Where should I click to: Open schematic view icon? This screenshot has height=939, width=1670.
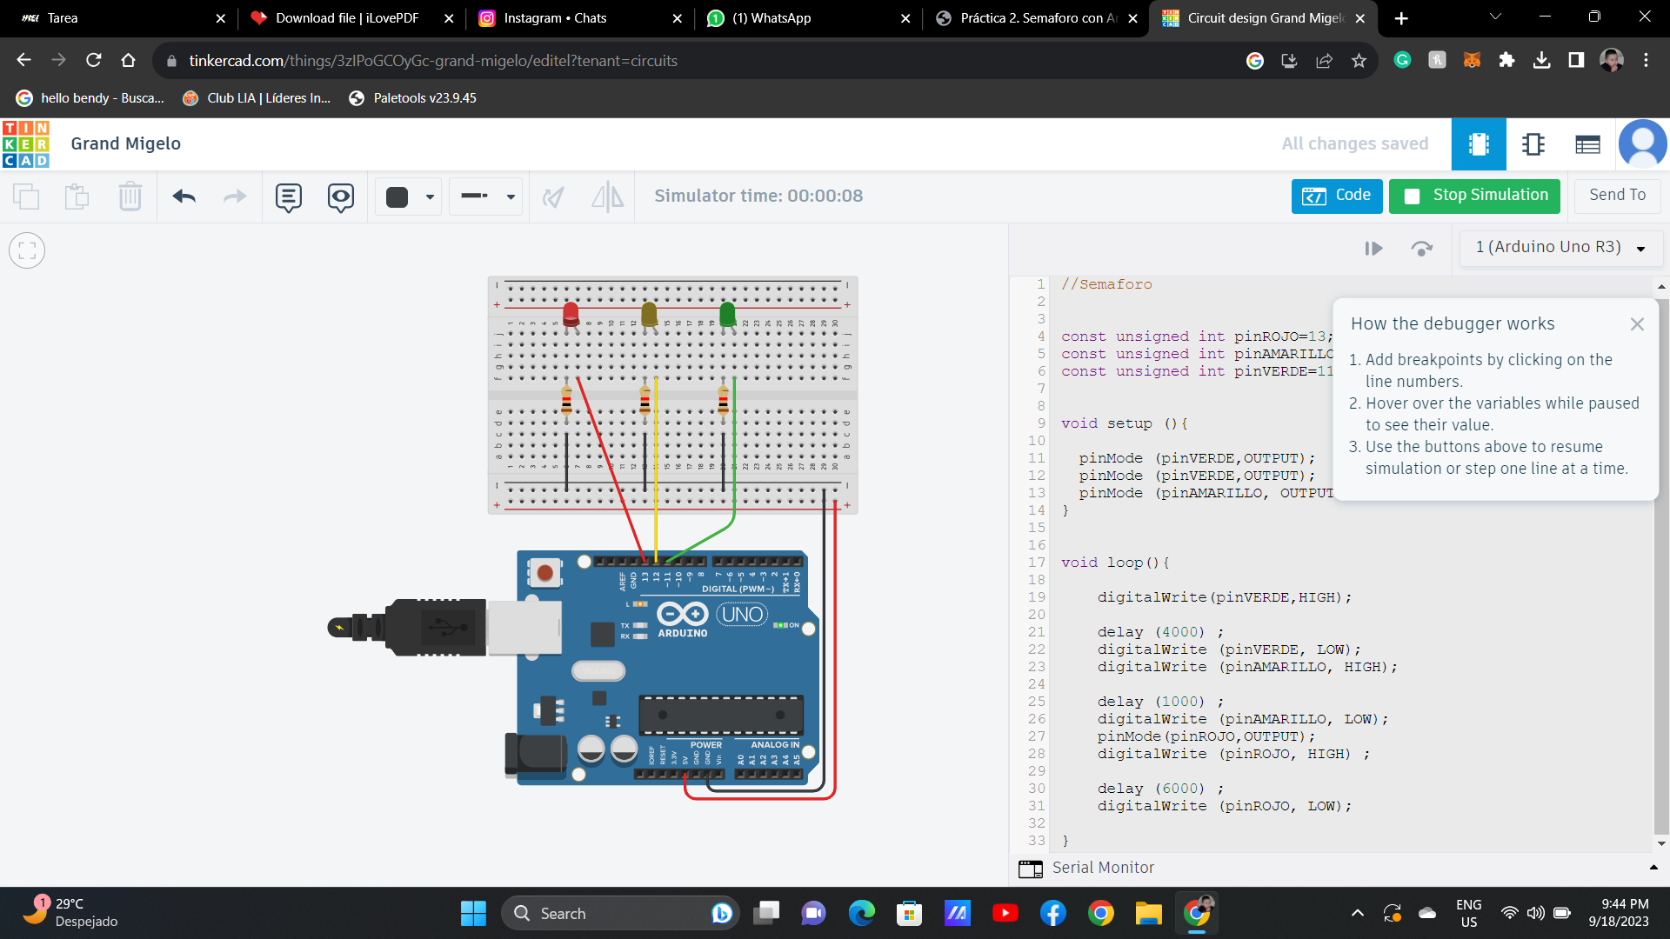coord(1533,144)
